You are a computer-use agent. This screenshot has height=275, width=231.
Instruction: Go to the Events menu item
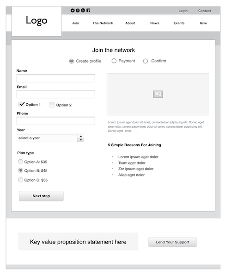[179, 23]
